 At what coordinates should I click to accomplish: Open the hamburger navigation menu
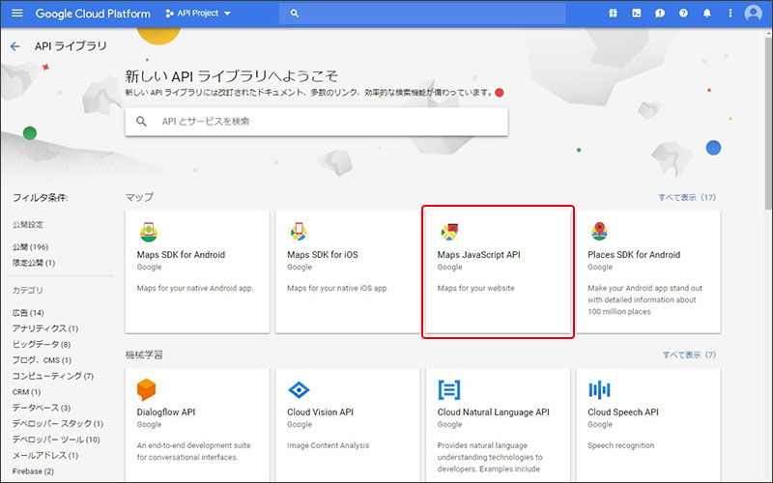coord(16,13)
